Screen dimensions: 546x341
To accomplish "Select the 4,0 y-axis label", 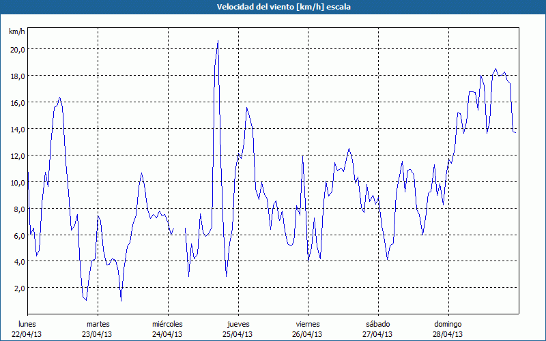I will point(18,262).
